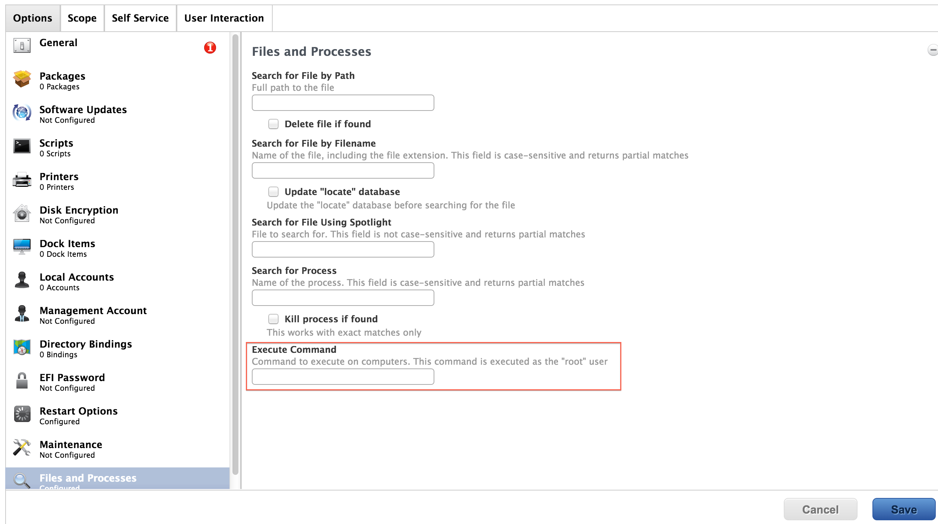Focus the Search for File by Filename field

tap(343, 170)
